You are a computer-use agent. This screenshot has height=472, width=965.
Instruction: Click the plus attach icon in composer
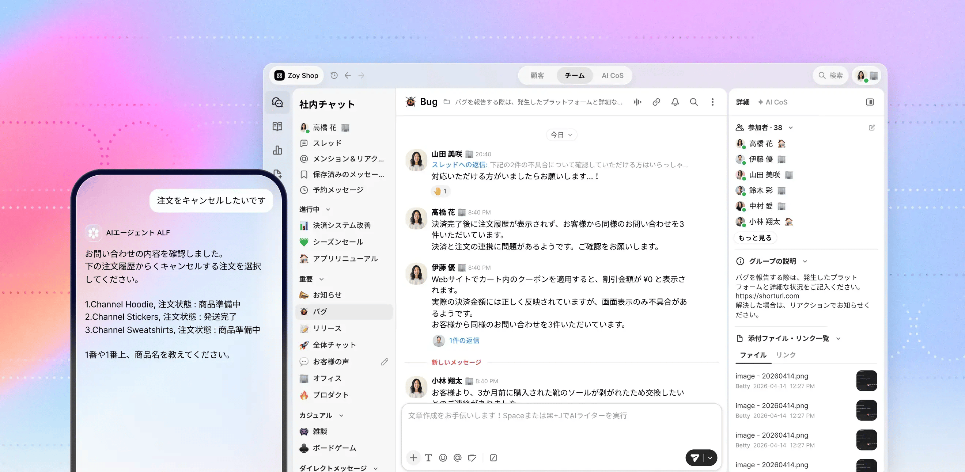413,457
